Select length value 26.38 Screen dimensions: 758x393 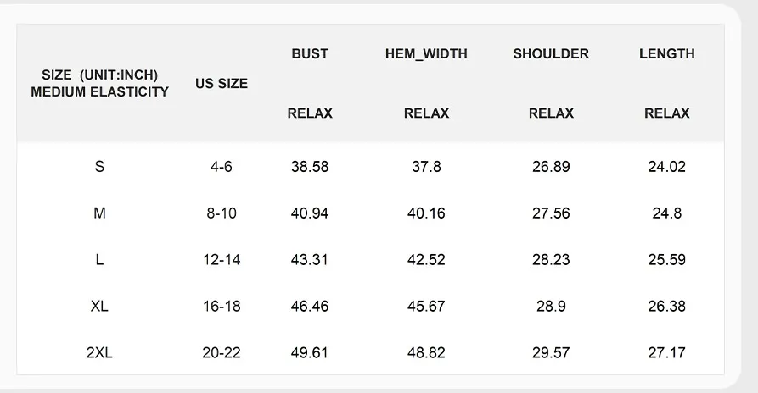coord(667,307)
